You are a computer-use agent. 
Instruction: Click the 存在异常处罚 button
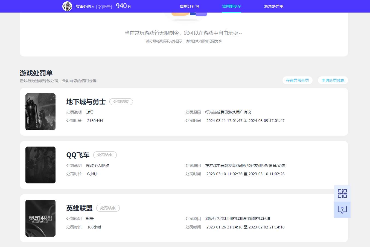tap(297, 80)
